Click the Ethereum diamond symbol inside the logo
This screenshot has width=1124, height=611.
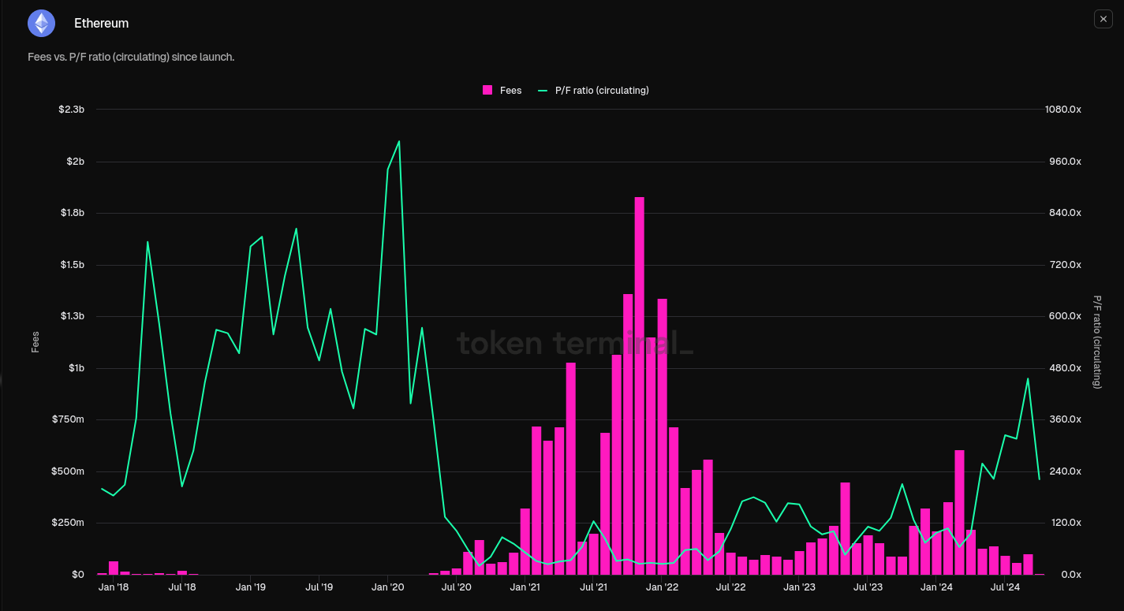click(x=41, y=23)
